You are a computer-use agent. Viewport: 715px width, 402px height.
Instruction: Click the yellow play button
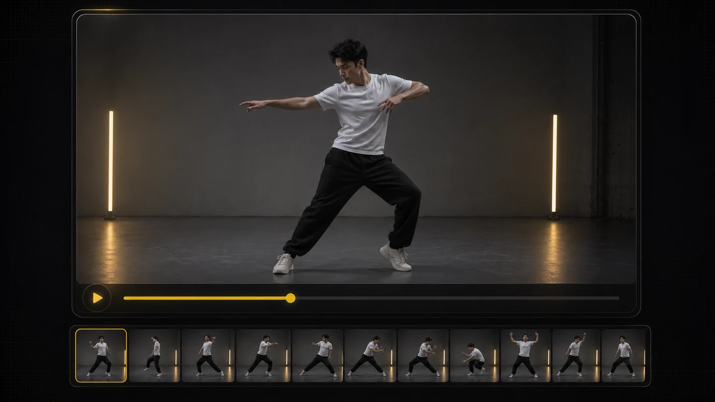97,298
